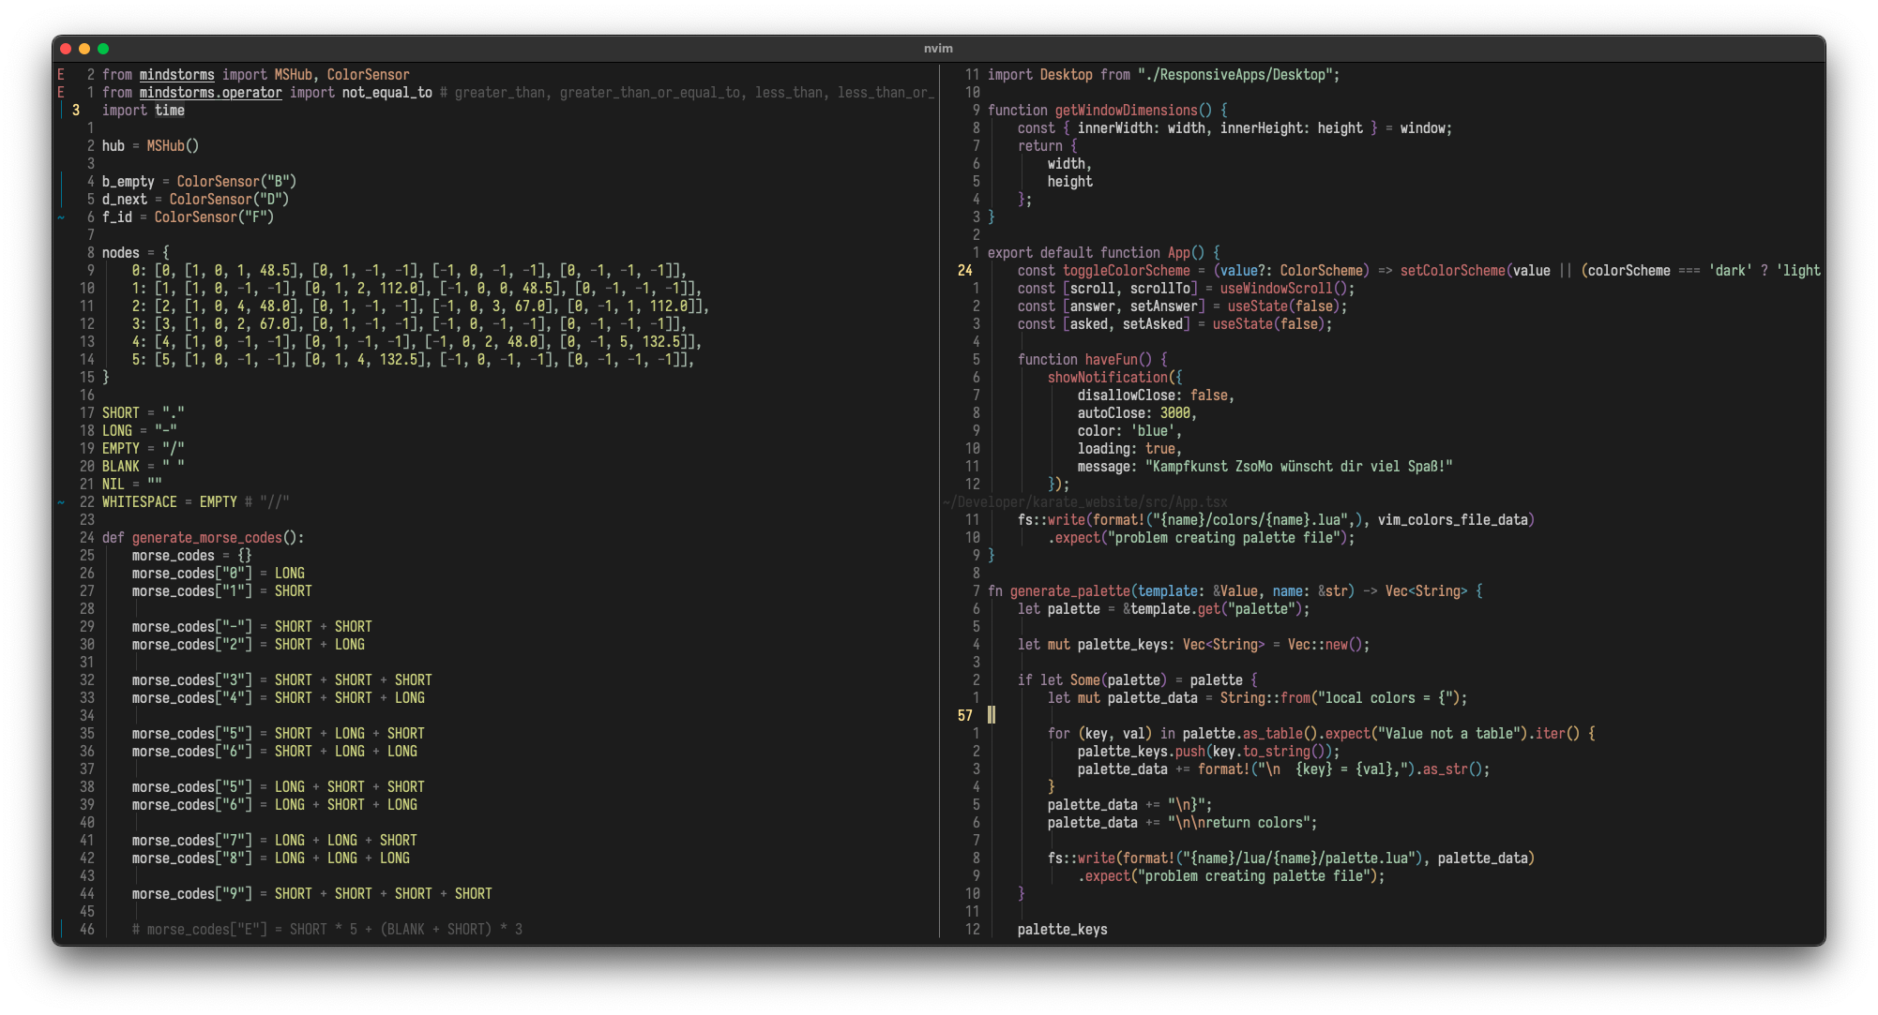Click the getWindowDimensions function definition
Image resolution: width=1878 pixels, height=1015 pixels.
point(1126,111)
